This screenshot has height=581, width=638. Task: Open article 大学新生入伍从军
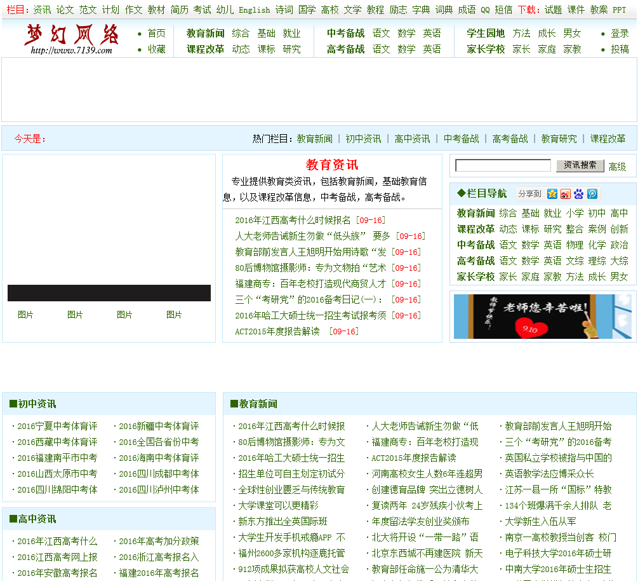(540, 522)
